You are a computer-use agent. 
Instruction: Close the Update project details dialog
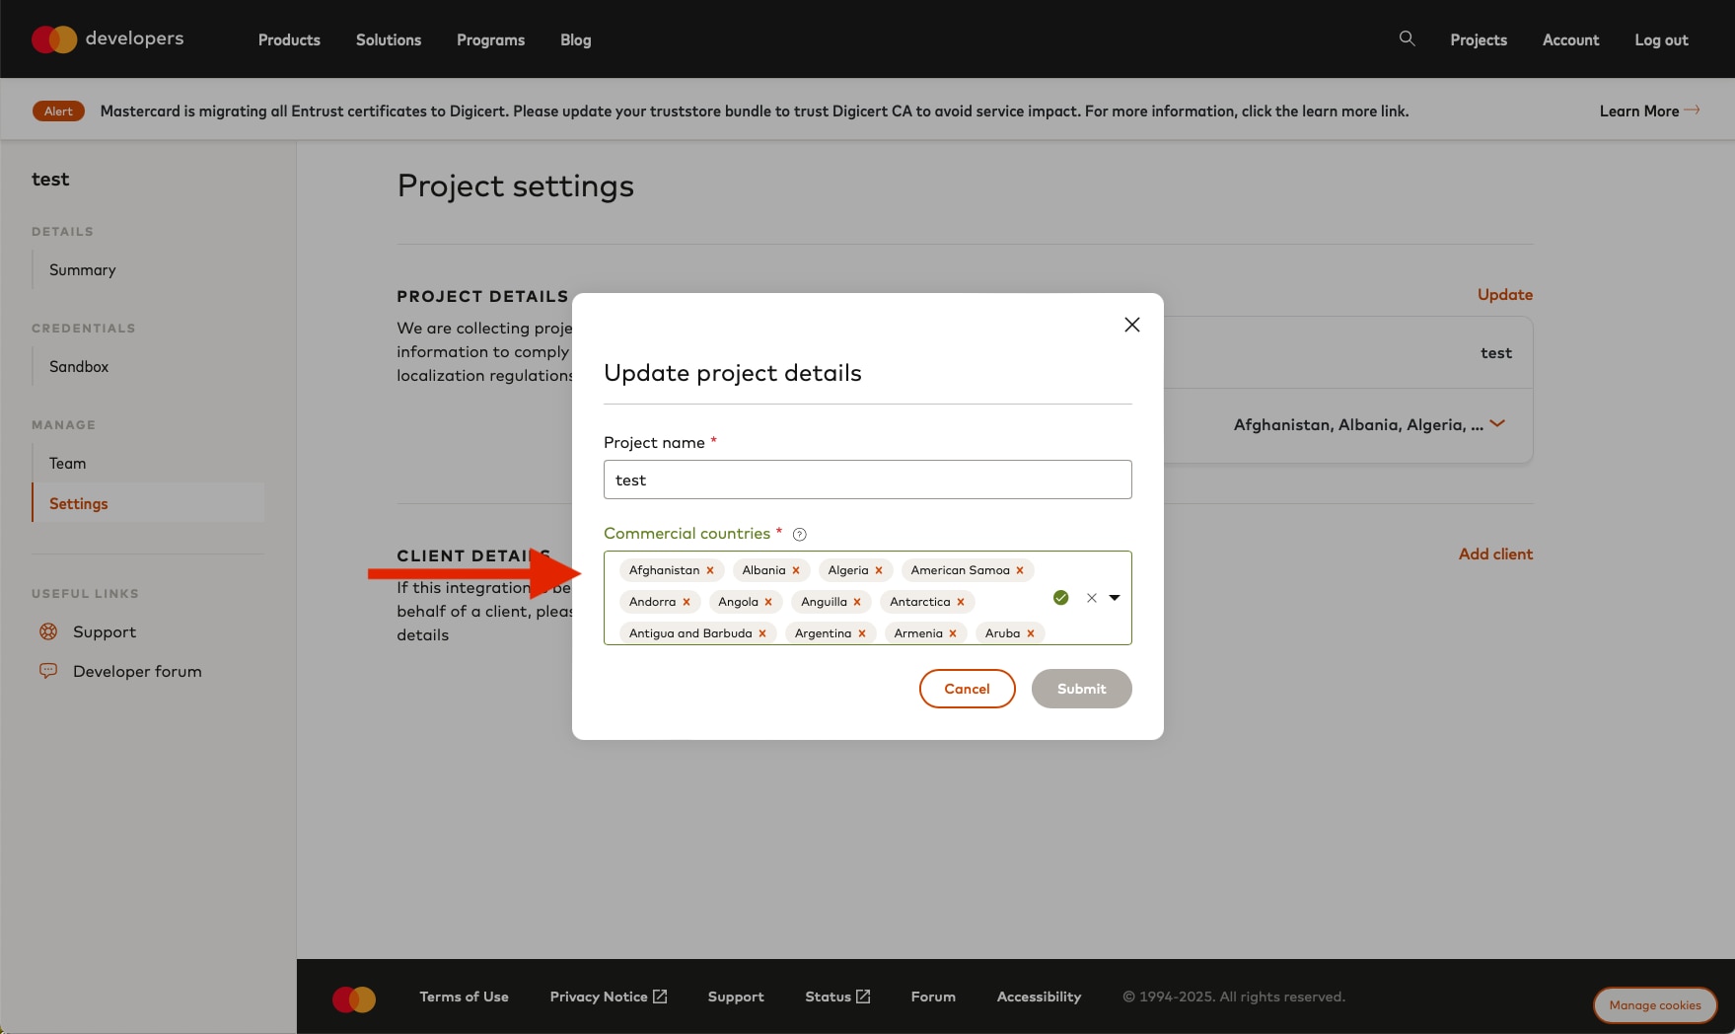(1131, 325)
